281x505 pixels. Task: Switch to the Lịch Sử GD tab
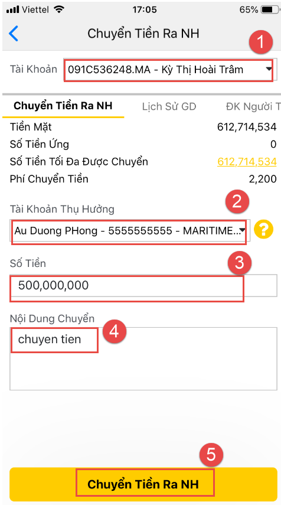169,106
